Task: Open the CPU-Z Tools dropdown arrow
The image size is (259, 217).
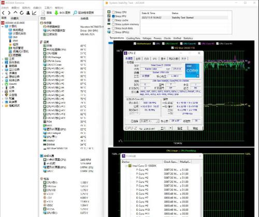Action: tap(170, 128)
